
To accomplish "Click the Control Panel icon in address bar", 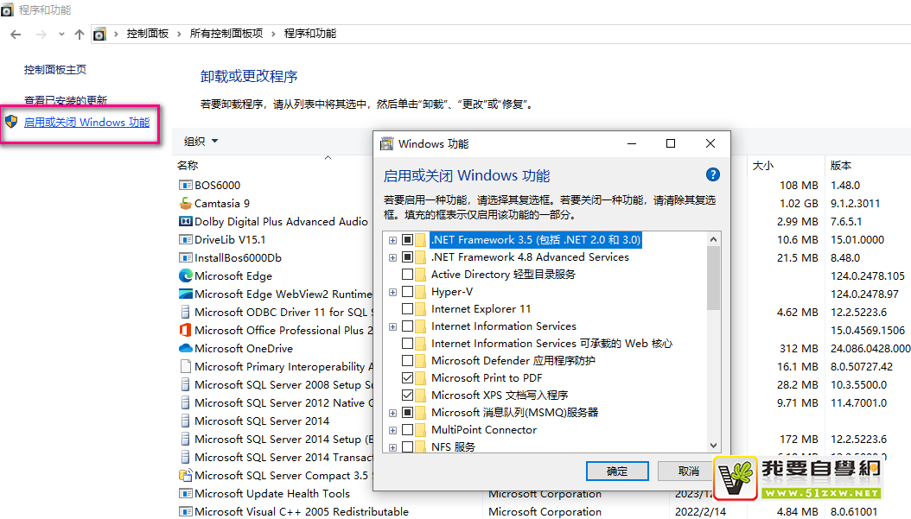I will 100,35.
